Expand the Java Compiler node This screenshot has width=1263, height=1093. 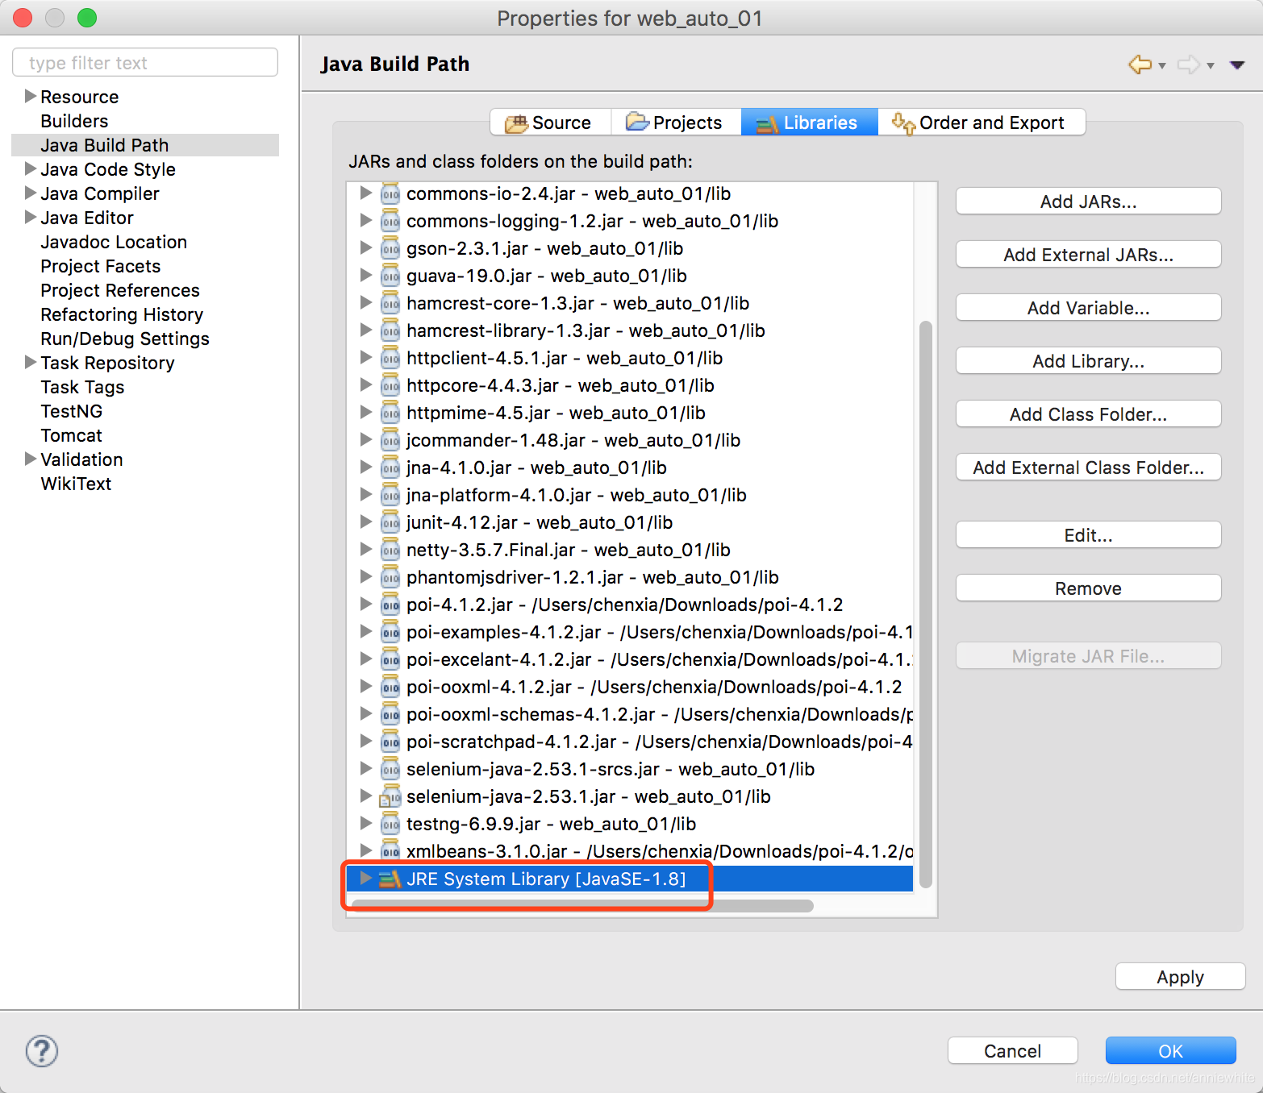pos(31,193)
